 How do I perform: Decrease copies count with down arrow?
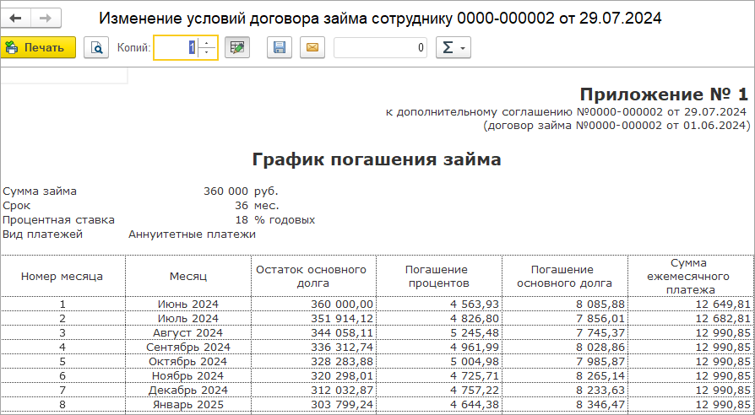207,53
